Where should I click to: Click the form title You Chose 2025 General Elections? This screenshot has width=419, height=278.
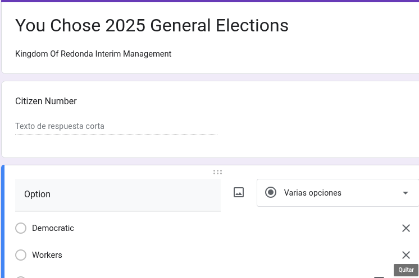point(152,25)
